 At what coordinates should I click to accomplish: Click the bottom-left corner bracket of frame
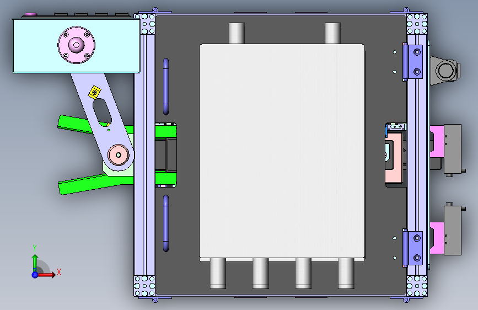coord(145,286)
